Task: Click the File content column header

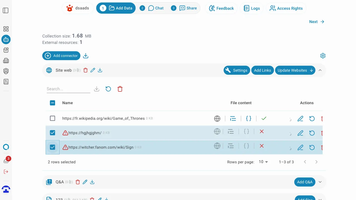Action: point(241,103)
